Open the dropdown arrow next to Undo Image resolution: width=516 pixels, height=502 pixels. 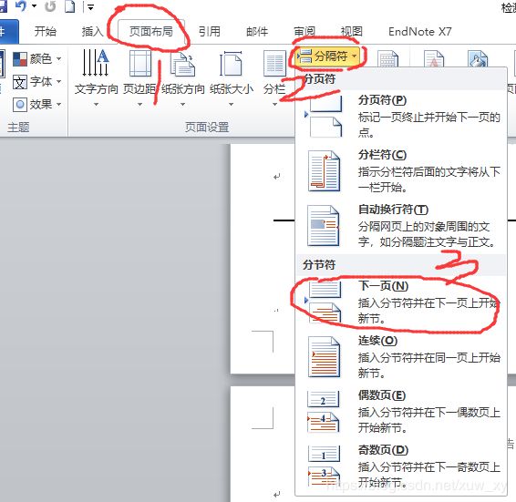34,6
